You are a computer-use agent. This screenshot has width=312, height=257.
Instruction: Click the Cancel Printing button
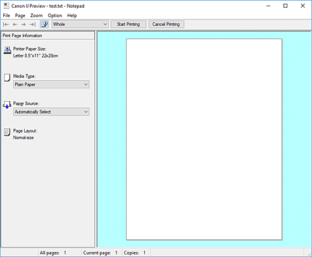(166, 24)
